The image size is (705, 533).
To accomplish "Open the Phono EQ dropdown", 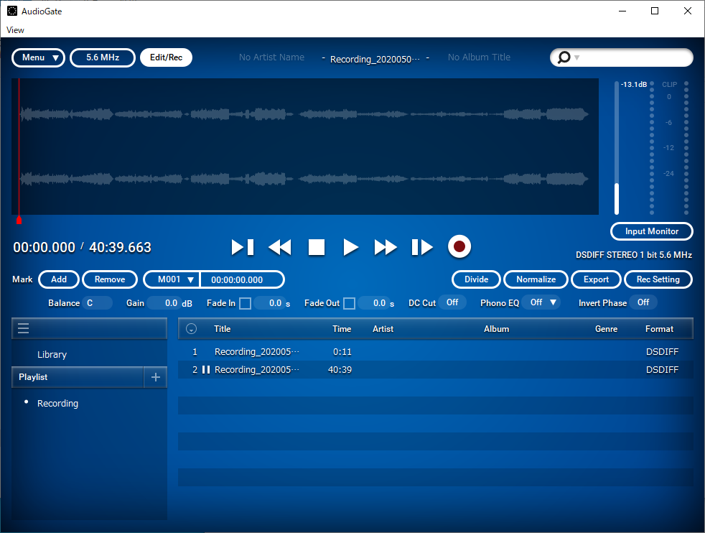I will [x=542, y=302].
